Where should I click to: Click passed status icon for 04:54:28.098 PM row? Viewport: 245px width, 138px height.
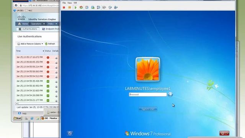[x=48, y=95]
